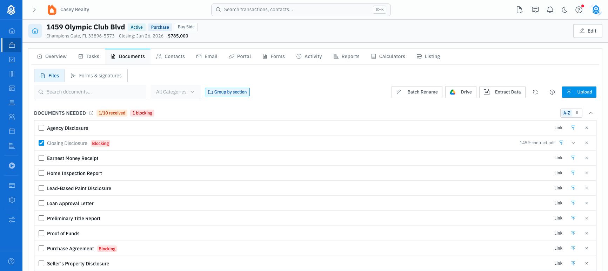Viewport: 608px width, 271px height.
Task: Switch to Forms & signatures subtab
Action: pos(96,76)
